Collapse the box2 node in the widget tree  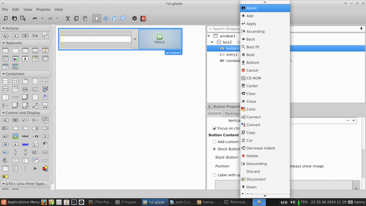[212, 42]
